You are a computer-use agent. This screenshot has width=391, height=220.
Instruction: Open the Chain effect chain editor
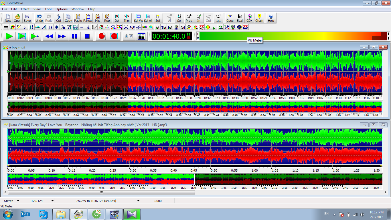(x=259, y=18)
